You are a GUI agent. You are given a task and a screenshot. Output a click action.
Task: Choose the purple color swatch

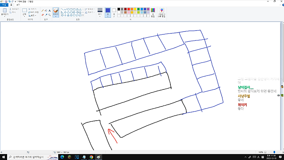[x=148, y=9]
